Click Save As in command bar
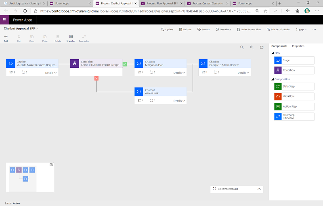The height and width of the screenshot is (206, 323). click(x=203, y=29)
